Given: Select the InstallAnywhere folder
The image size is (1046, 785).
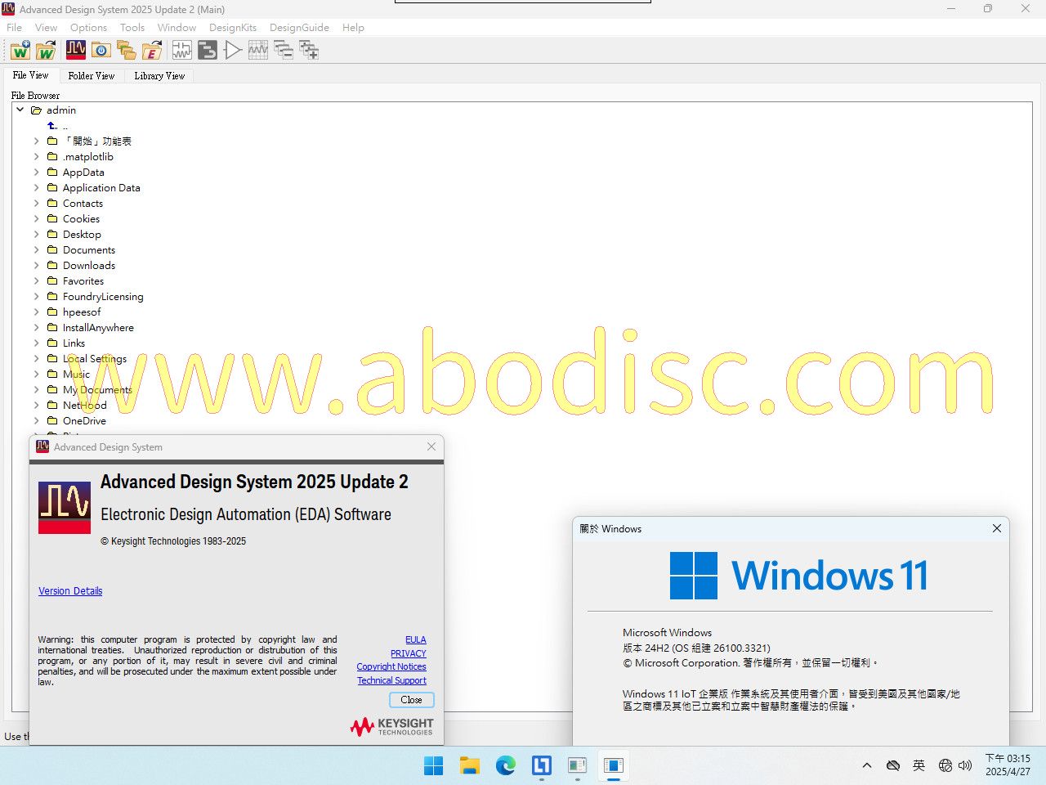Looking at the screenshot, I should [x=98, y=328].
